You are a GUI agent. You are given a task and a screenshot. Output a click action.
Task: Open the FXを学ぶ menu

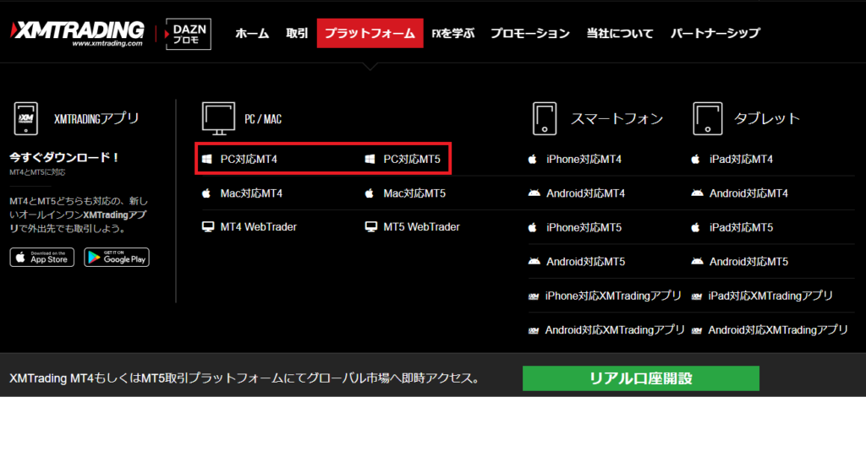453,34
